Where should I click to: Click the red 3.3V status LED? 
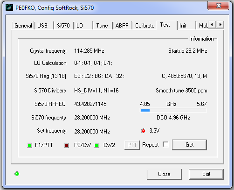143,131
